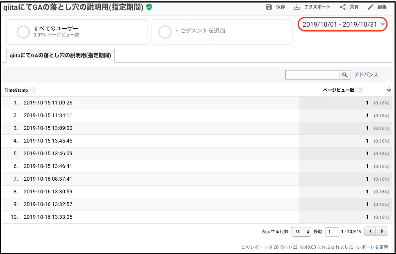Viewport: 396px width, 254px height.
Task: Select row 2019-10-16 08:37:41
Action: coord(197,179)
